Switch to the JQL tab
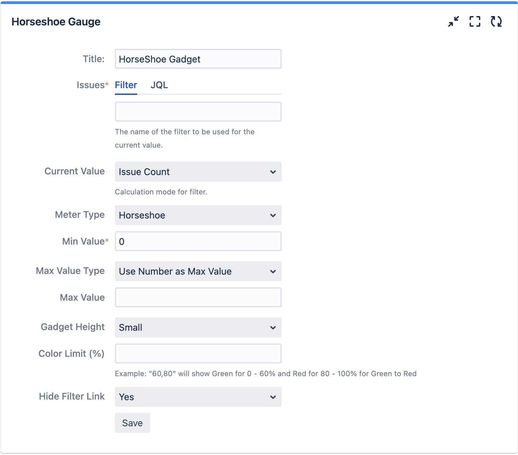The height and width of the screenshot is (455, 518). coord(159,85)
